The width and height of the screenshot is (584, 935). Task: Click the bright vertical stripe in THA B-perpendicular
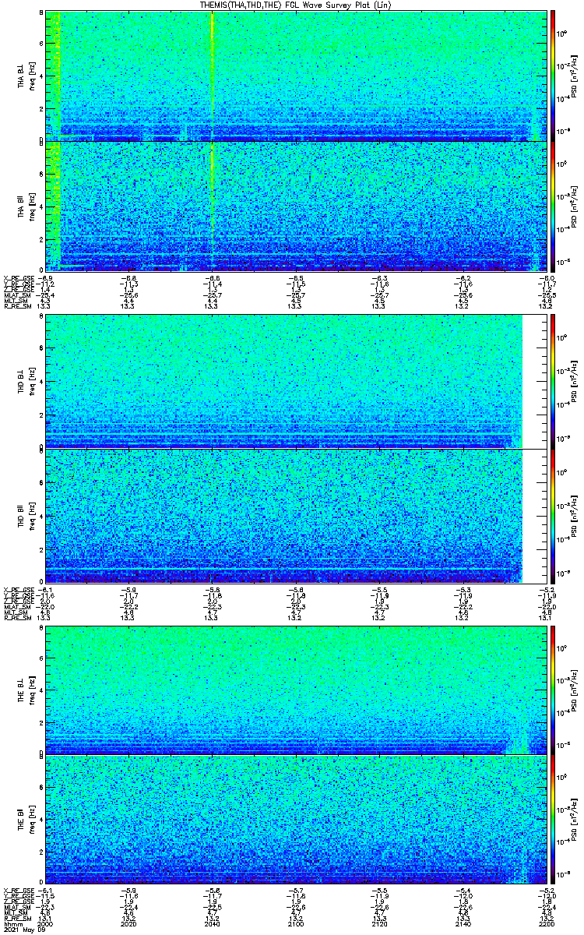[213, 75]
